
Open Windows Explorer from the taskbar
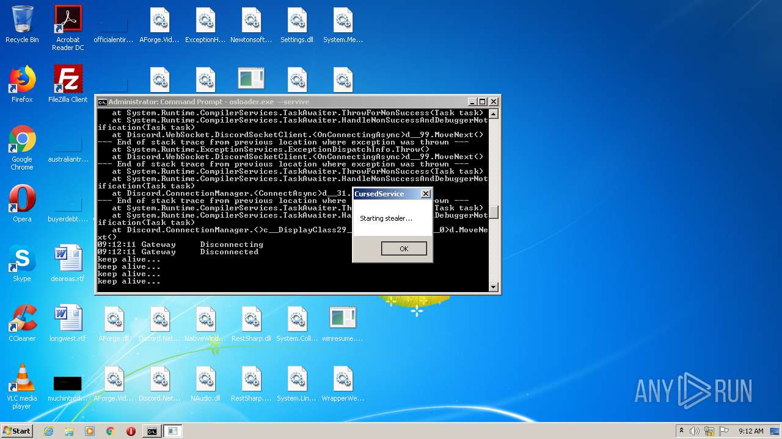[x=69, y=431]
